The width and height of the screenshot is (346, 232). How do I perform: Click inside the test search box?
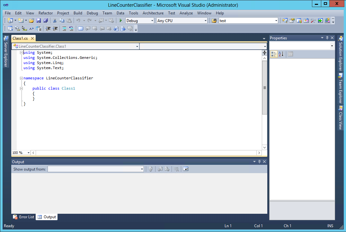click(x=247, y=20)
